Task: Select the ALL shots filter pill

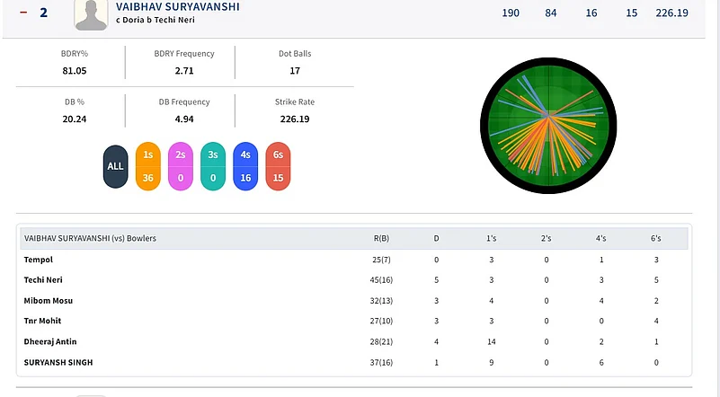Action: click(x=116, y=166)
